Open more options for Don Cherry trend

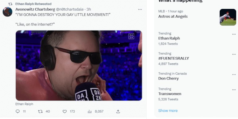(x=234, y=74)
